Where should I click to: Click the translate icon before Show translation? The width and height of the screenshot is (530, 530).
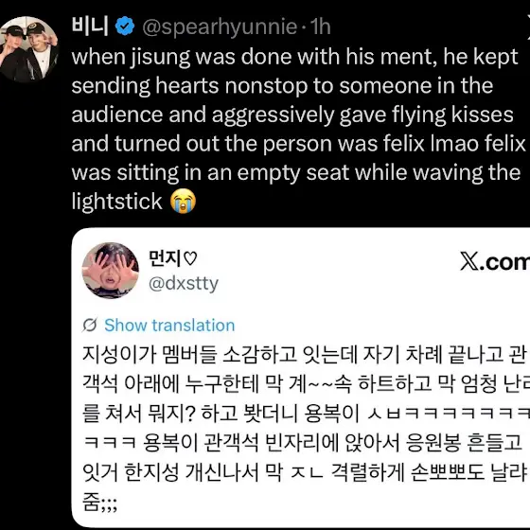point(90,326)
